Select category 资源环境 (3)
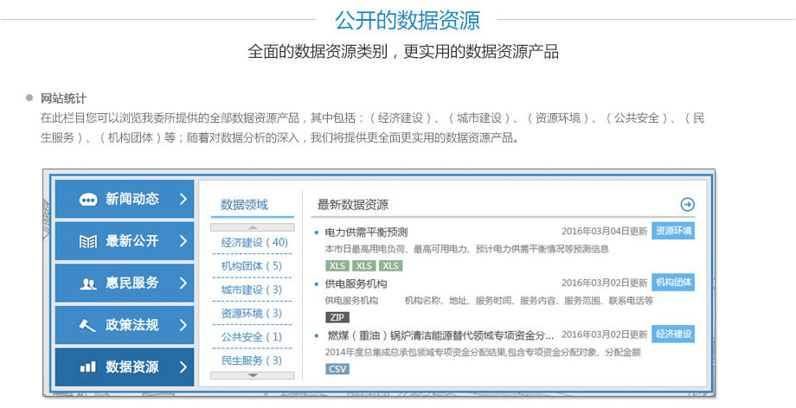 point(252,313)
